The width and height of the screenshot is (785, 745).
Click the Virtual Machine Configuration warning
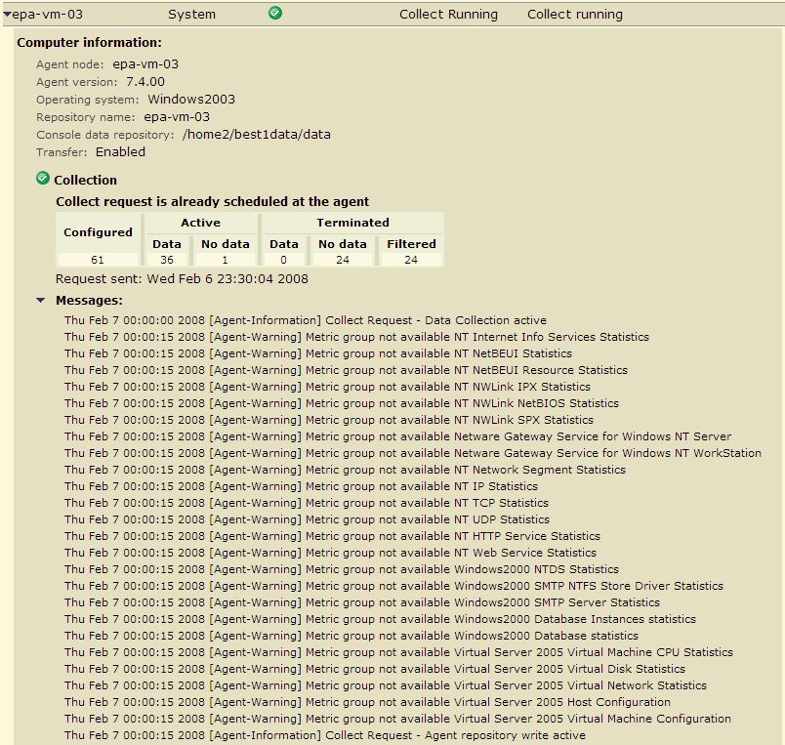point(397,719)
